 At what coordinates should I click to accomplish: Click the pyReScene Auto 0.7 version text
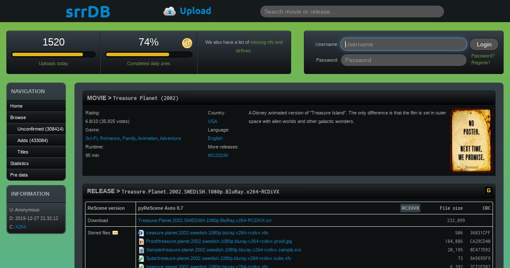[x=161, y=208]
